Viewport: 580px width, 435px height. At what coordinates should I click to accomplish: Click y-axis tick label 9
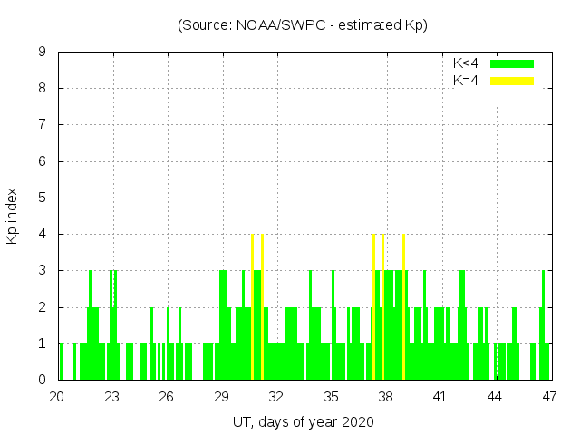point(43,53)
